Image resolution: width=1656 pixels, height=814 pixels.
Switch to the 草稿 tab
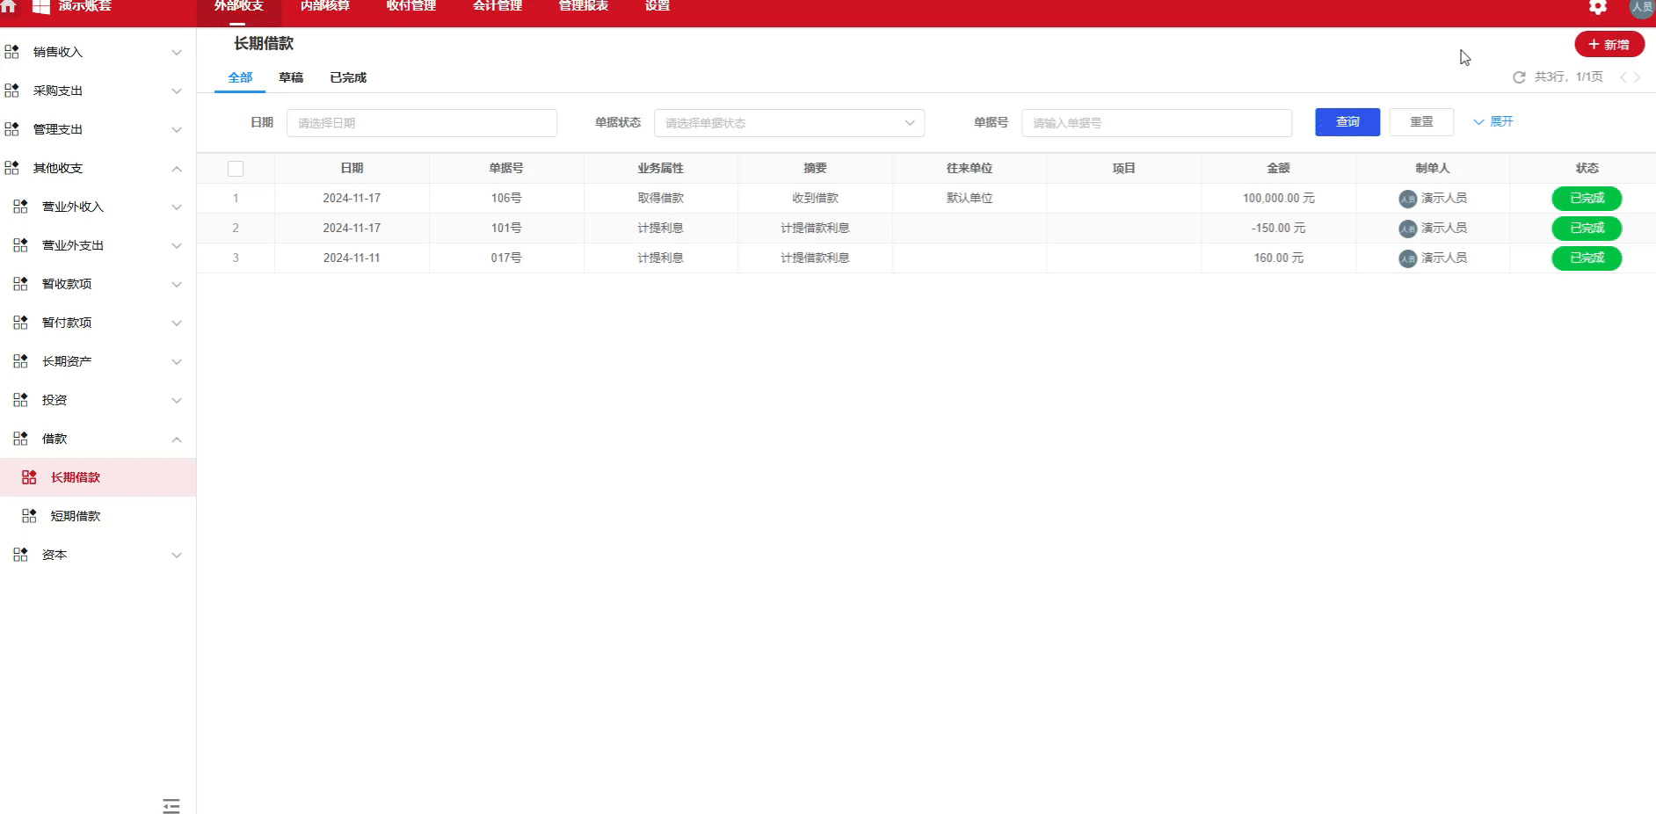[x=292, y=77]
